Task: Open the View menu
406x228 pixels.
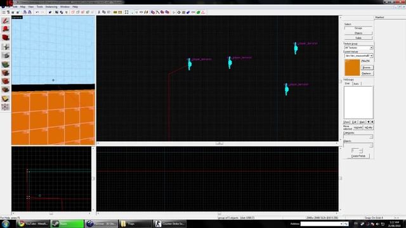Action: 31,7
